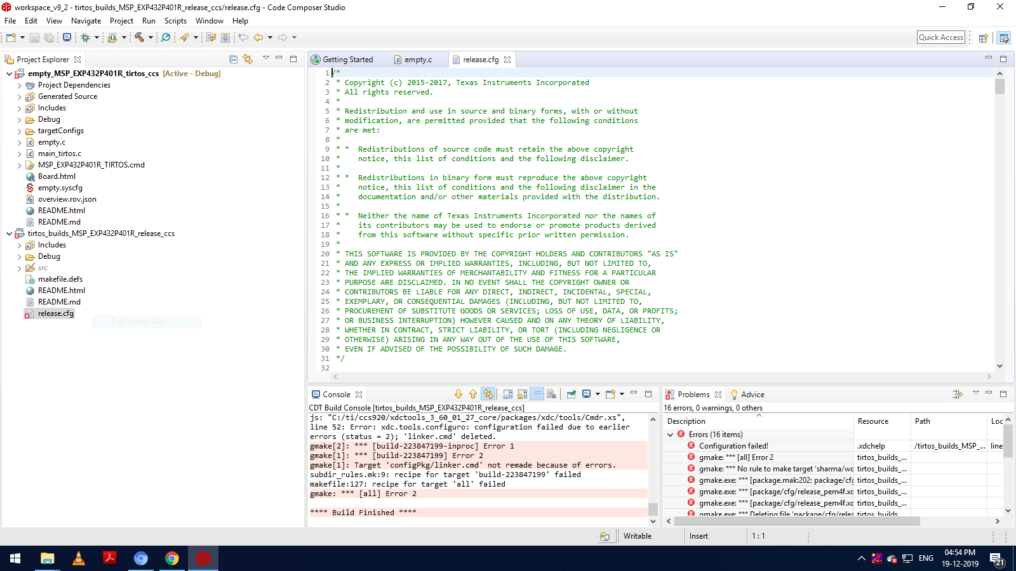Click Clear Console icon
The image size is (1016, 571).
[x=551, y=394]
